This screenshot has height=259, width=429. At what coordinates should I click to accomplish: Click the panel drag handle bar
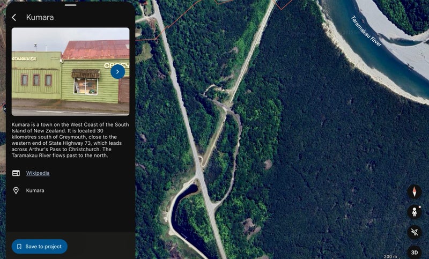(x=71, y=5)
